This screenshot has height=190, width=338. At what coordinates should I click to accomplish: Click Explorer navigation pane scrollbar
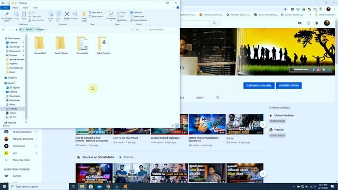[x=26, y=78]
